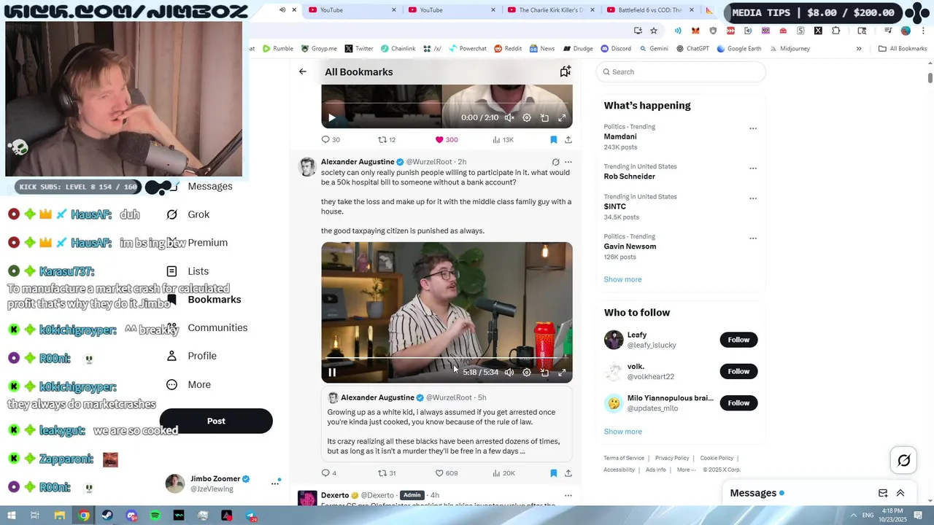The image size is (934, 525).
Task: Open the Rumble bookmark
Action: [277, 49]
